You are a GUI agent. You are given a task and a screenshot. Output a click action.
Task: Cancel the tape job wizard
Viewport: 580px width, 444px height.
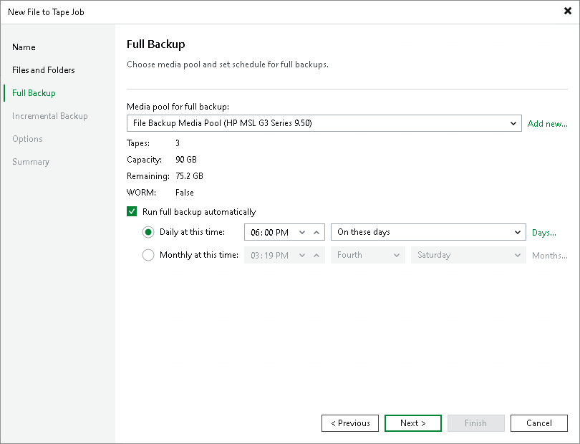[539, 423]
